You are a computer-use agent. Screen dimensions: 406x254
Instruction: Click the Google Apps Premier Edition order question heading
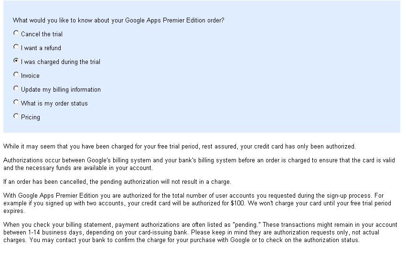[x=118, y=21]
